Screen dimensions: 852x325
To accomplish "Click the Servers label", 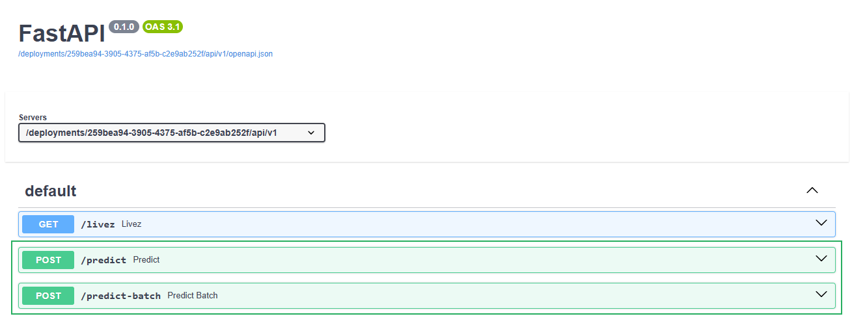I will 33,118.
